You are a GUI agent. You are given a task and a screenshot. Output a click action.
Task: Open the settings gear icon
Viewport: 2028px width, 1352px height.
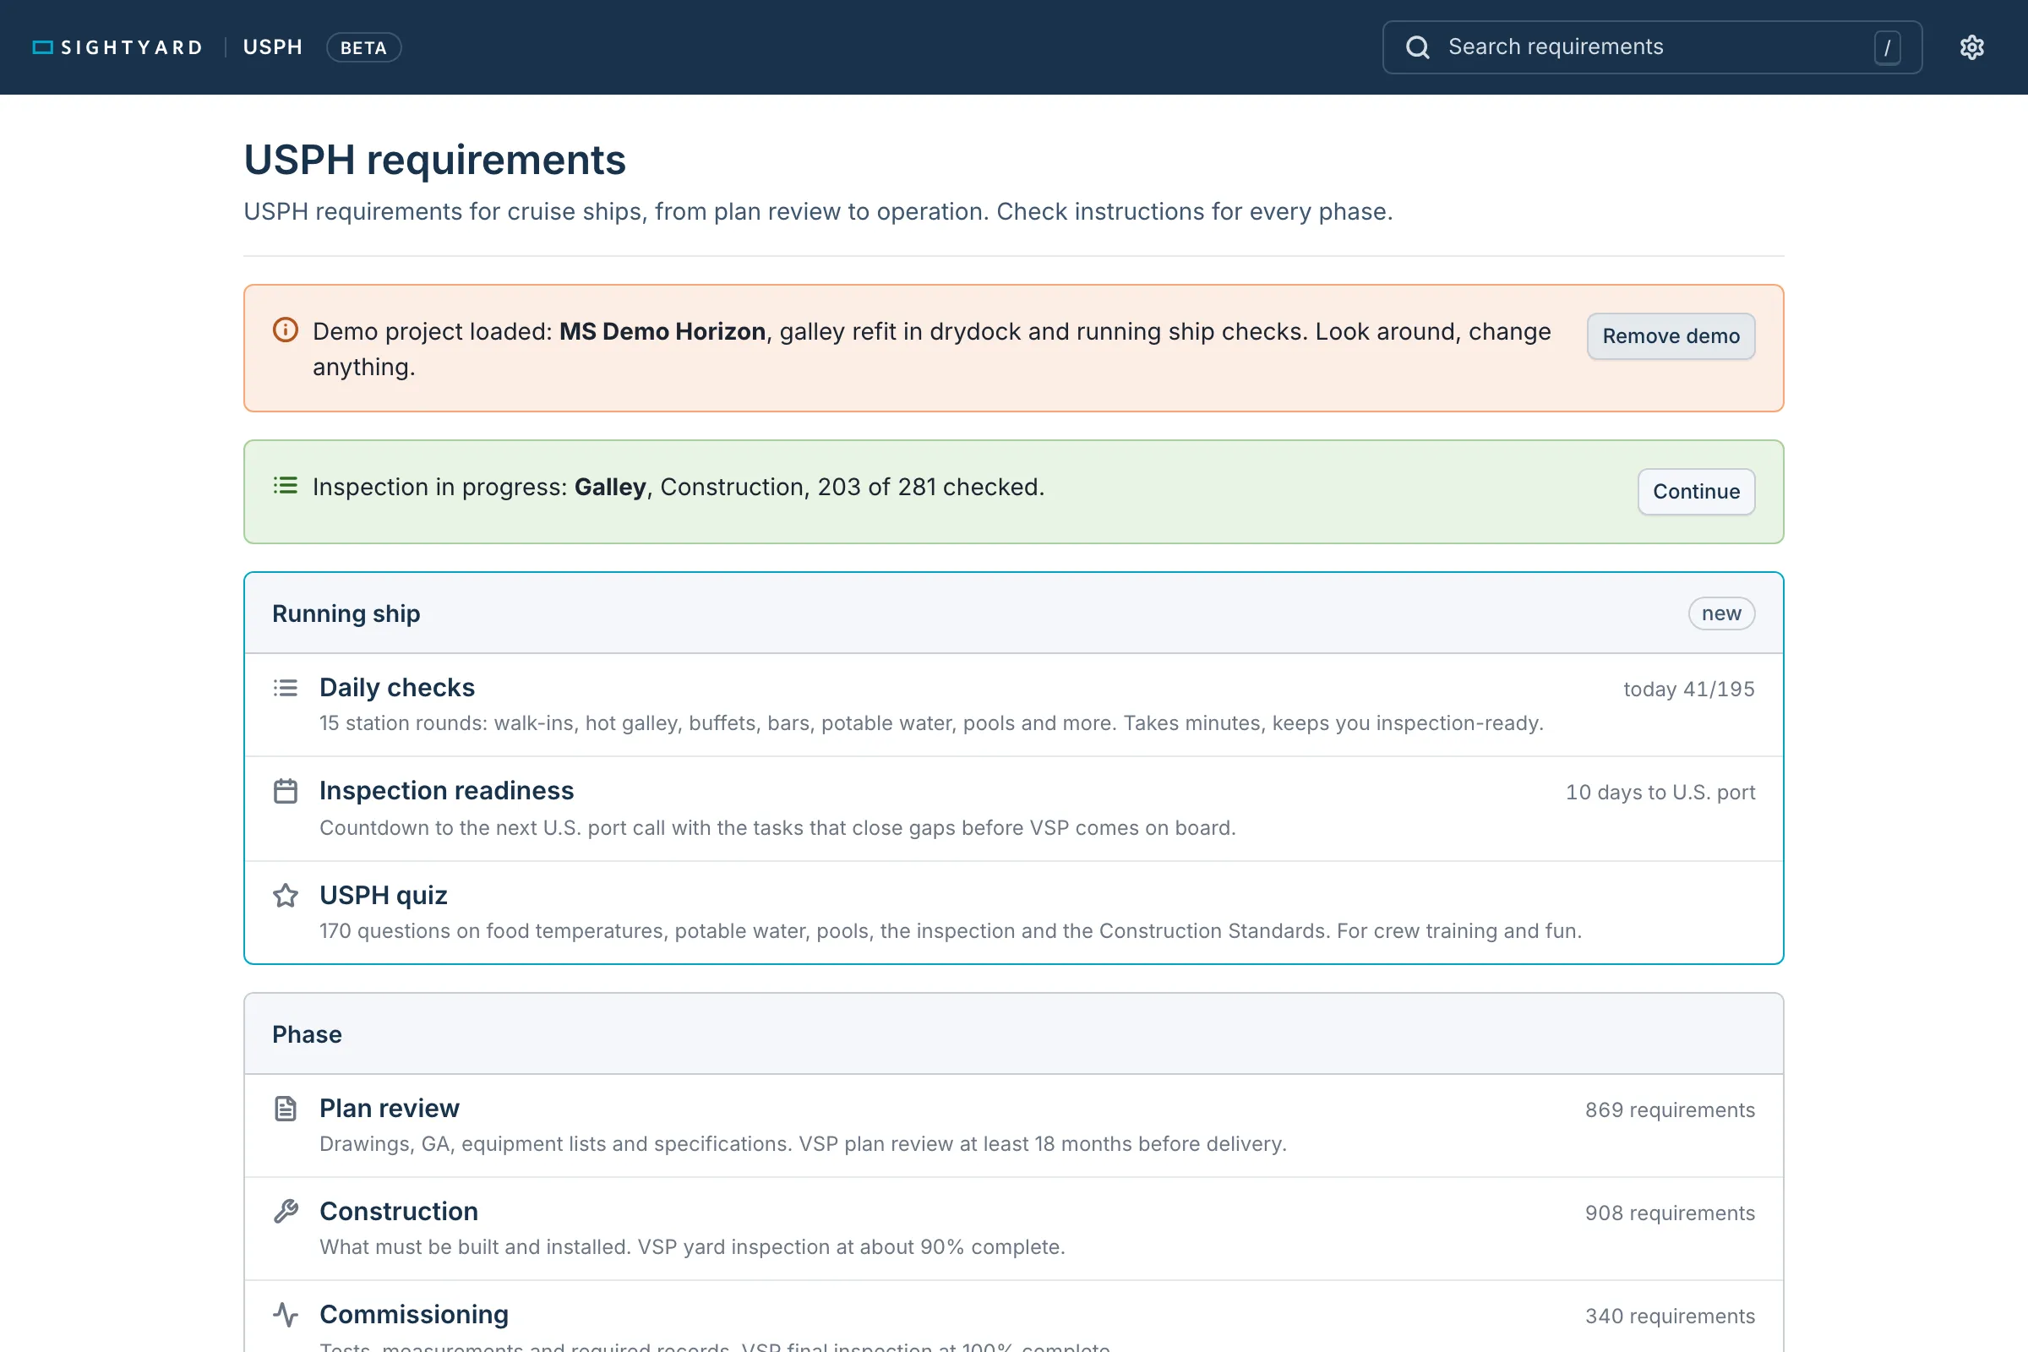1972,47
